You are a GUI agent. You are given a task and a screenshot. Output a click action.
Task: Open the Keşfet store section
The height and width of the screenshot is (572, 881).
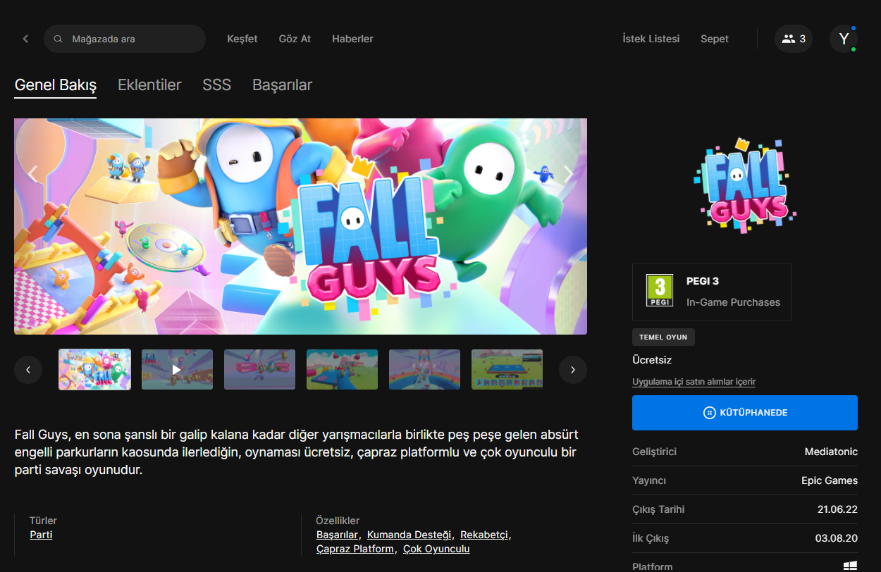pos(242,39)
